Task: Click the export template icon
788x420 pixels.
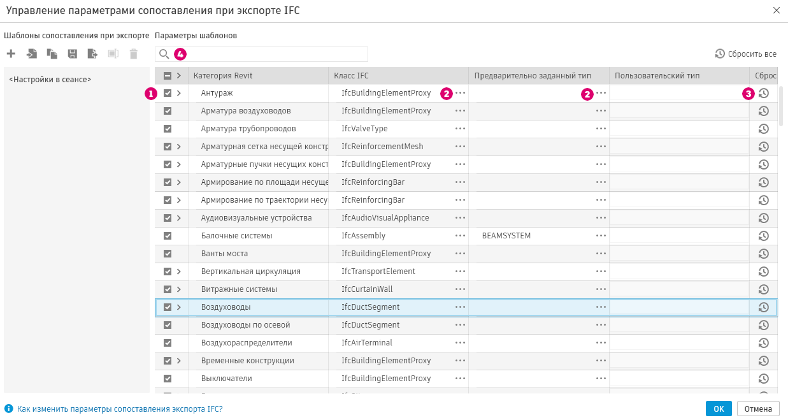Action: pyautogui.click(x=92, y=54)
